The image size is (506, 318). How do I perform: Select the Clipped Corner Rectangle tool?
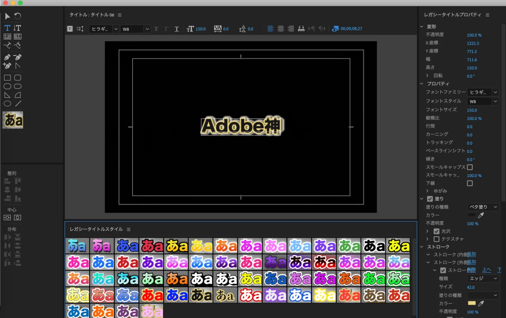[x=8, y=87]
